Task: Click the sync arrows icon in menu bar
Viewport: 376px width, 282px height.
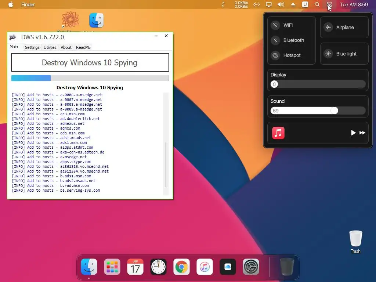Action: (223, 4)
